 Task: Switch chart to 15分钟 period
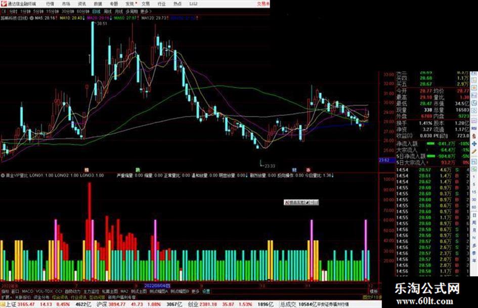[x=53, y=11]
